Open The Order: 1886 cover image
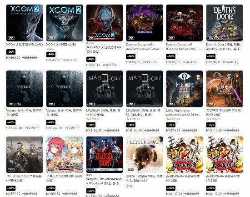Image resolution: width=250 pixels, height=197 pixels. coord(25,155)
